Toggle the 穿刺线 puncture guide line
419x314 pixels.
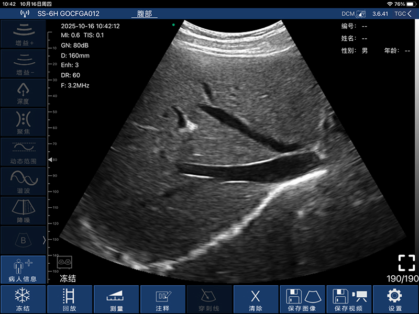coord(209,299)
